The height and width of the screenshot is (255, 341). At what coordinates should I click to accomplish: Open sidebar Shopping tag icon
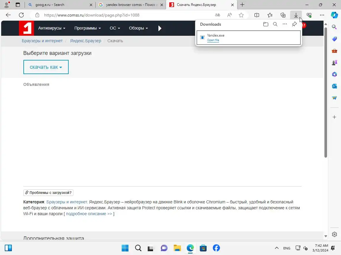(334, 39)
